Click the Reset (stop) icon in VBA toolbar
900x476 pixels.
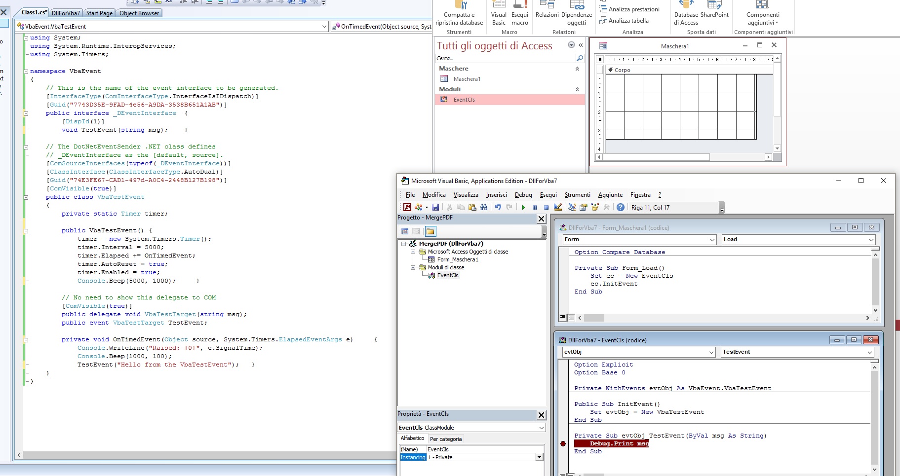click(x=546, y=207)
